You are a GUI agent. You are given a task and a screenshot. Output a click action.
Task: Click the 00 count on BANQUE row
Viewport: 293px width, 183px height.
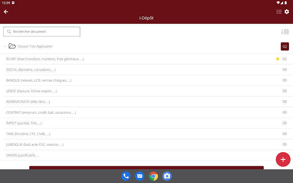tap(285, 80)
